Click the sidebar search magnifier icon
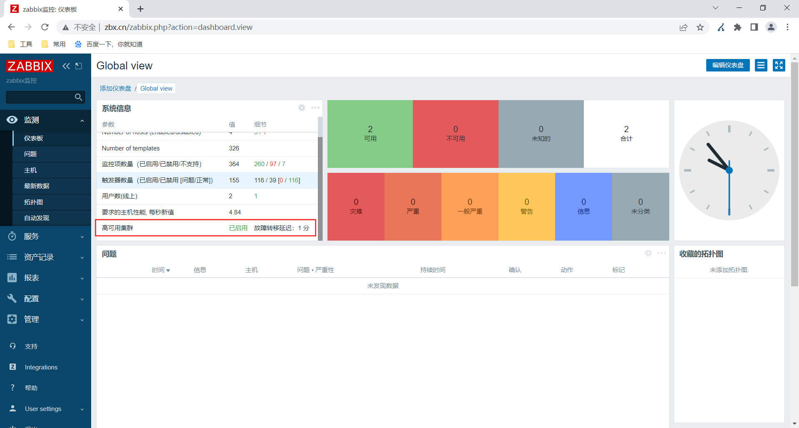 point(78,97)
